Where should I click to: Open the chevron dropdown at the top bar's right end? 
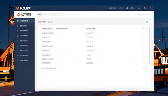(150, 8)
